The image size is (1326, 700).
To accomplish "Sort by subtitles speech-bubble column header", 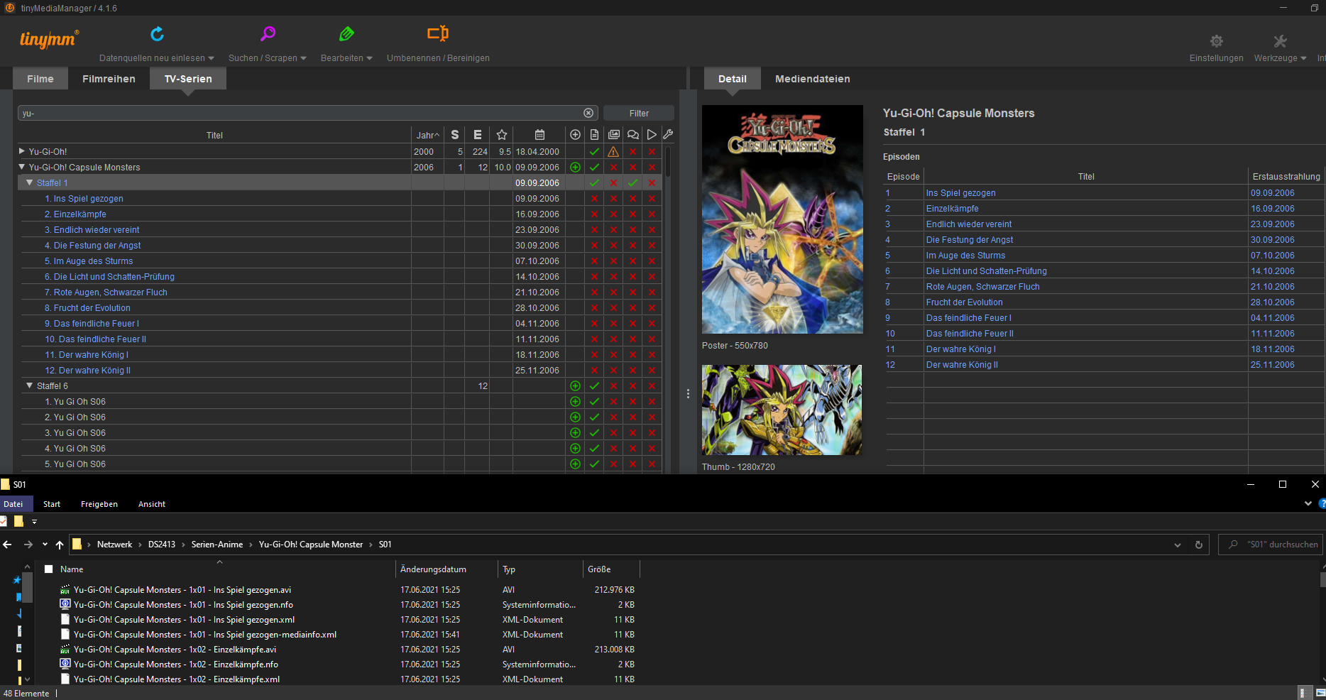I will [x=632, y=134].
